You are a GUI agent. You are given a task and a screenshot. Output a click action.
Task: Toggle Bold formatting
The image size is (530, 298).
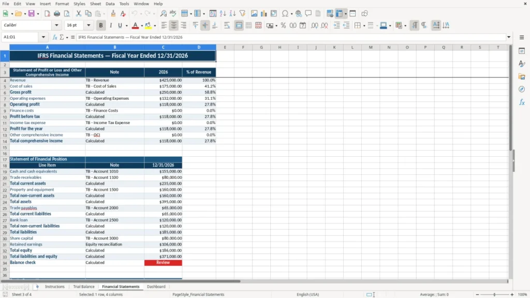pyautogui.click(x=101, y=25)
